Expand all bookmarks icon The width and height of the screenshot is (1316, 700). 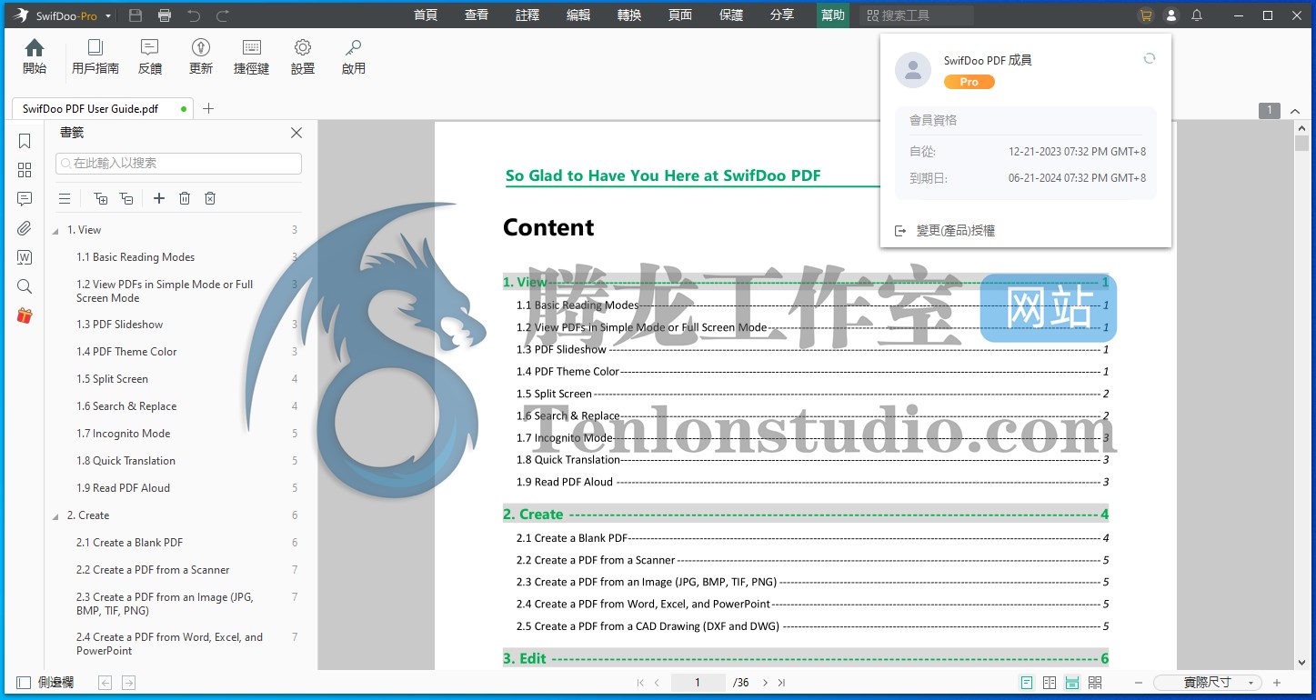tap(101, 198)
